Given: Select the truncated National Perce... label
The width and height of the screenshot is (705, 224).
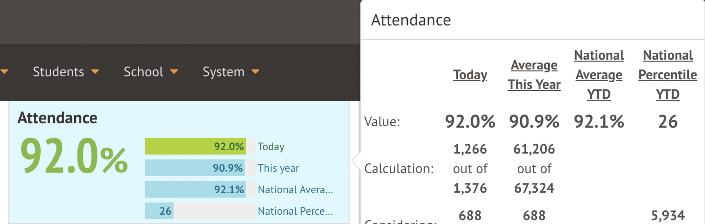Looking at the screenshot, I should (x=296, y=211).
